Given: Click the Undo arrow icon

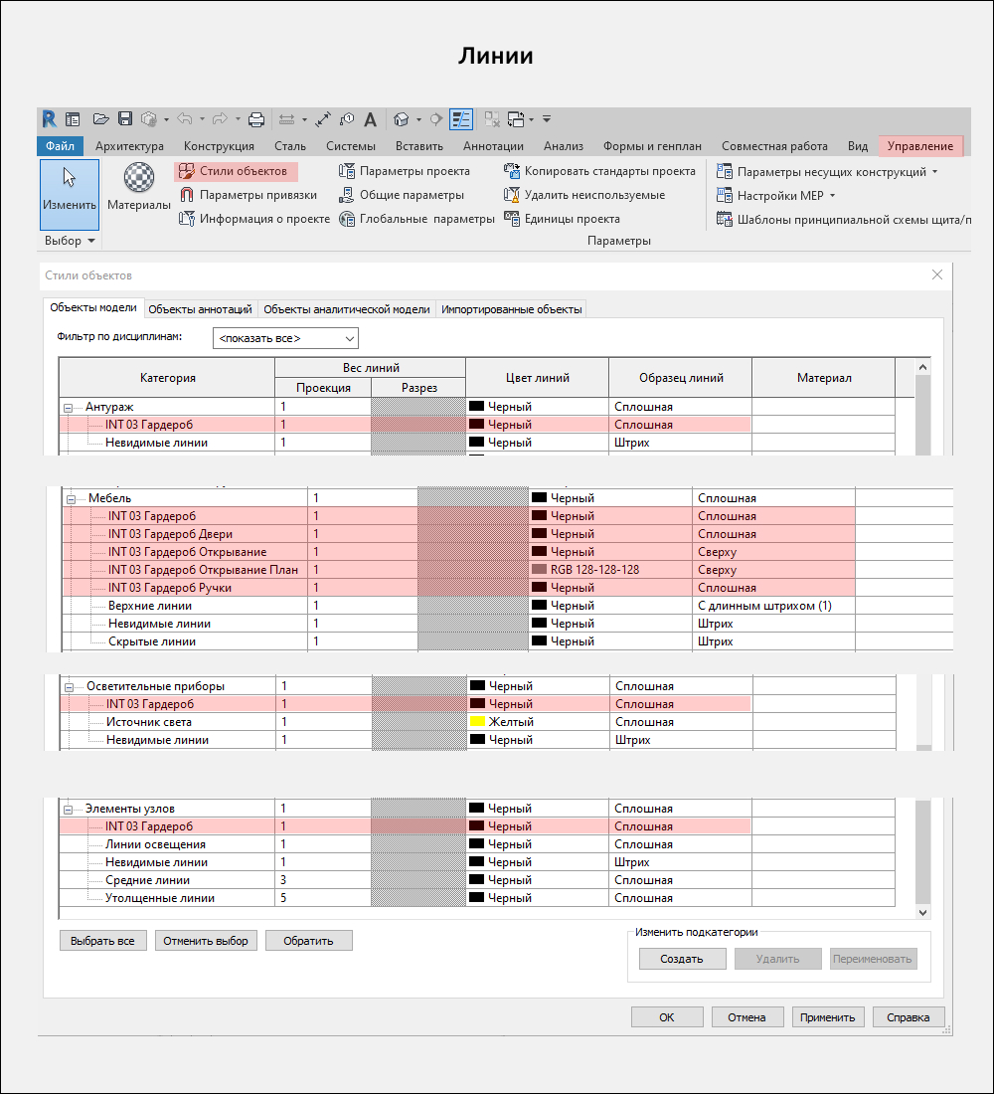Looking at the screenshot, I should pyautogui.click(x=185, y=119).
